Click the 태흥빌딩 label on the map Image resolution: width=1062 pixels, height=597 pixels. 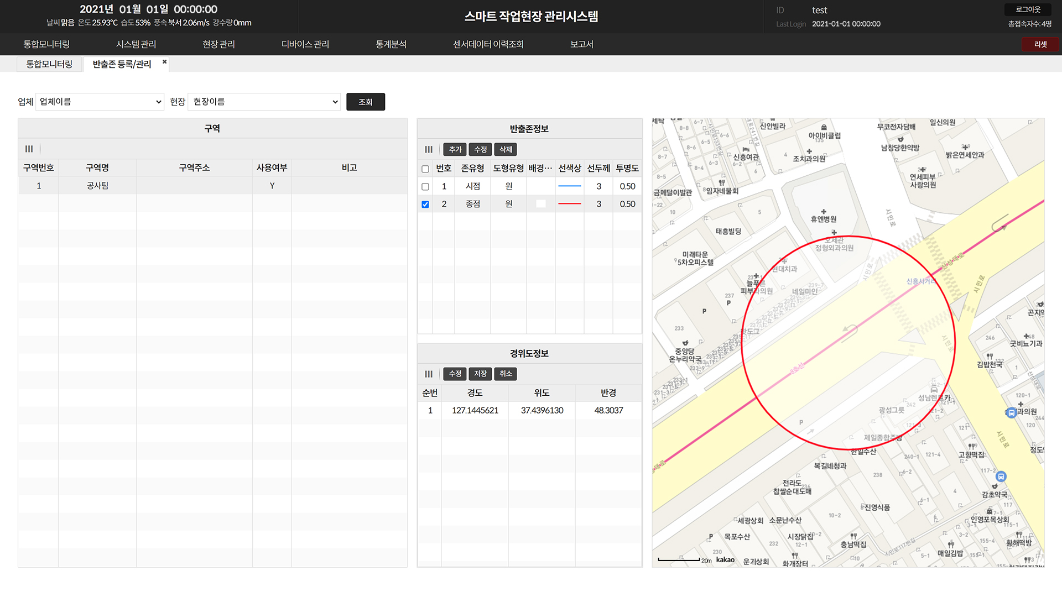pyautogui.click(x=728, y=232)
